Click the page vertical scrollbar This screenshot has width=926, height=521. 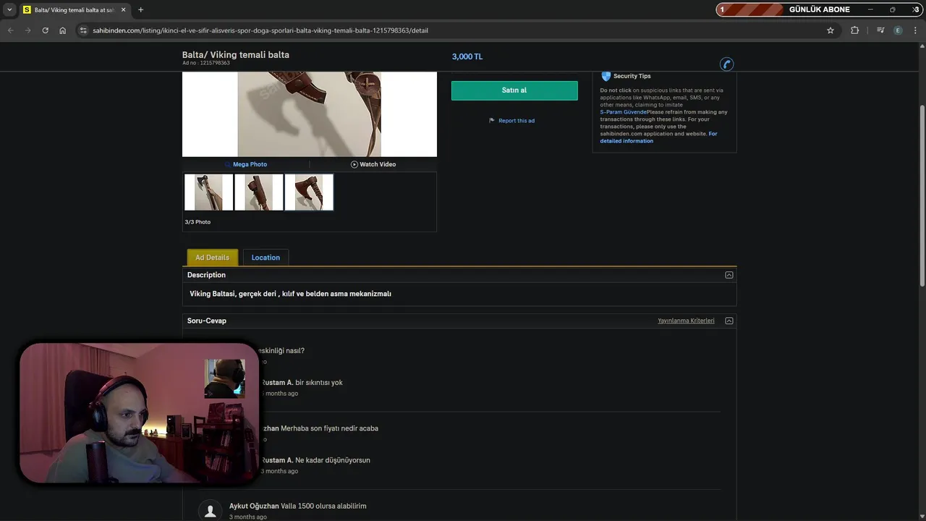click(922, 195)
